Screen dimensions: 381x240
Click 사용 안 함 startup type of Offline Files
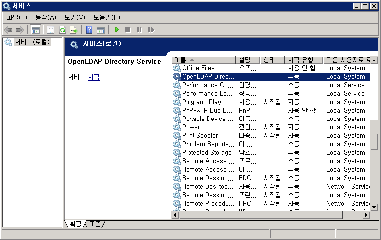coord(302,68)
